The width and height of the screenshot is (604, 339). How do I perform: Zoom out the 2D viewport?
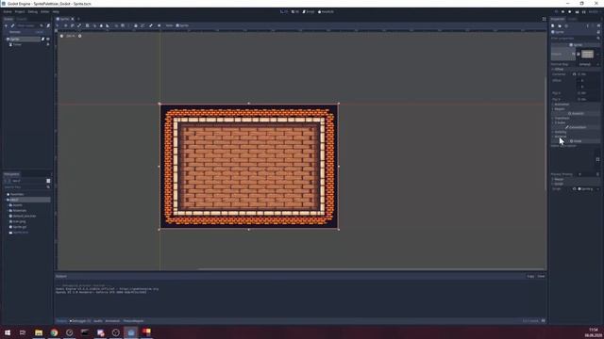pyautogui.click(x=61, y=36)
